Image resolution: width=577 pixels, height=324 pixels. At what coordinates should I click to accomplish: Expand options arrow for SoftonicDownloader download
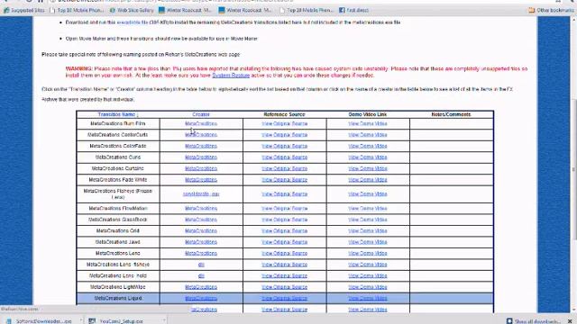tap(81, 321)
